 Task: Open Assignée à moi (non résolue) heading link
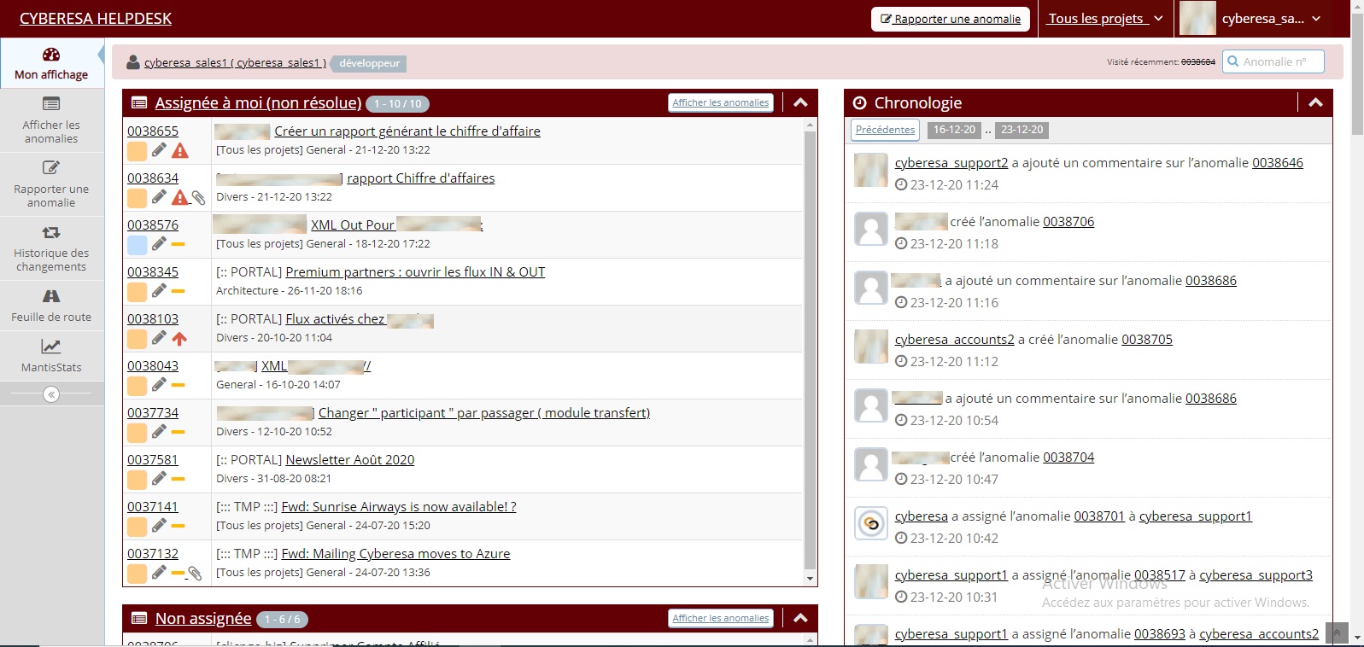tap(258, 102)
